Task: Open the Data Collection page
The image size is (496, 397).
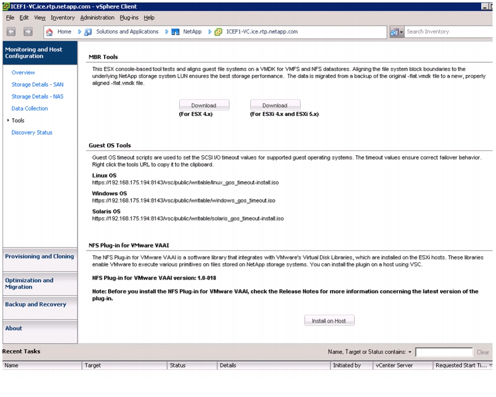Action: pyautogui.click(x=30, y=108)
